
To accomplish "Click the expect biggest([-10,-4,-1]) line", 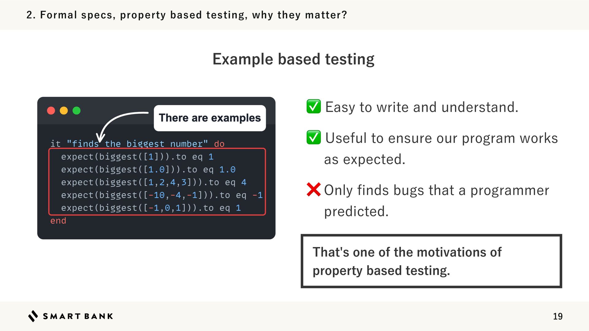I will (x=162, y=195).
